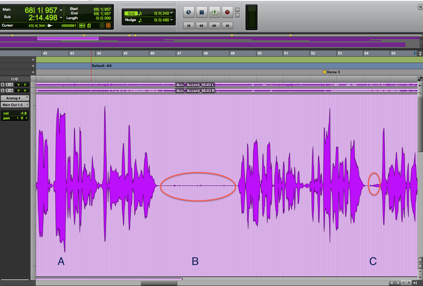Viewport: 423px width, 286px height.
Task: Click the blue timeline selection end marker
Action: click(x=415, y=53)
